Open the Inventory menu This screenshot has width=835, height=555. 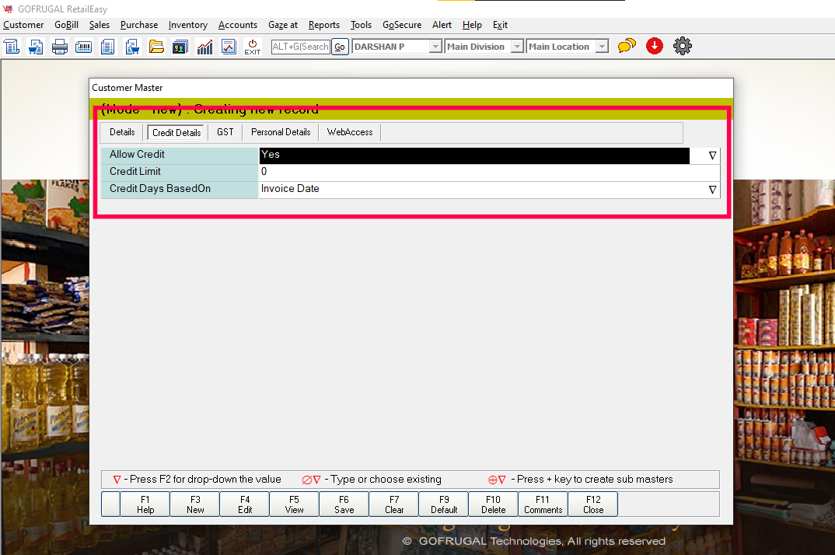[x=188, y=25]
